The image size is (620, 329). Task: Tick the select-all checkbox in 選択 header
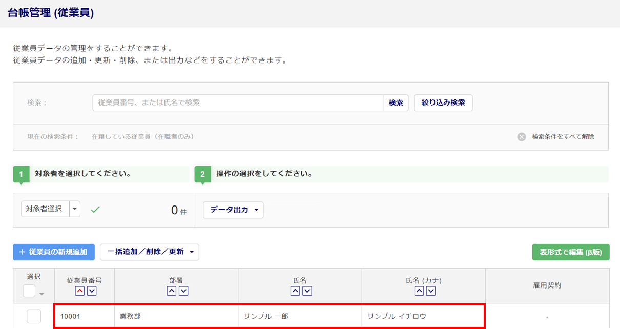click(29, 291)
